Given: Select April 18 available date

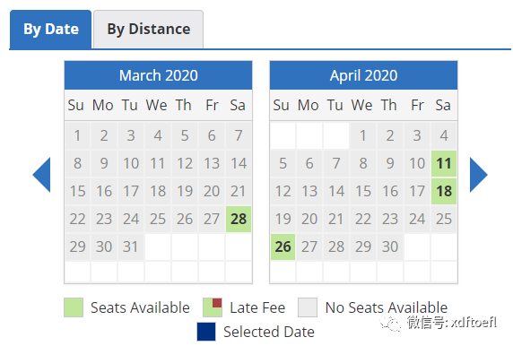Looking at the screenshot, I should [x=444, y=191].
